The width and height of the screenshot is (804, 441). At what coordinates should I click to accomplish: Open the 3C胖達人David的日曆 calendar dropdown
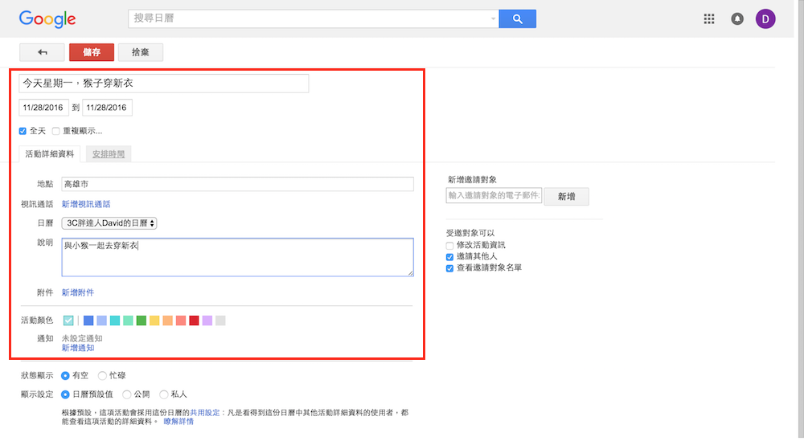tap(109, 223)
